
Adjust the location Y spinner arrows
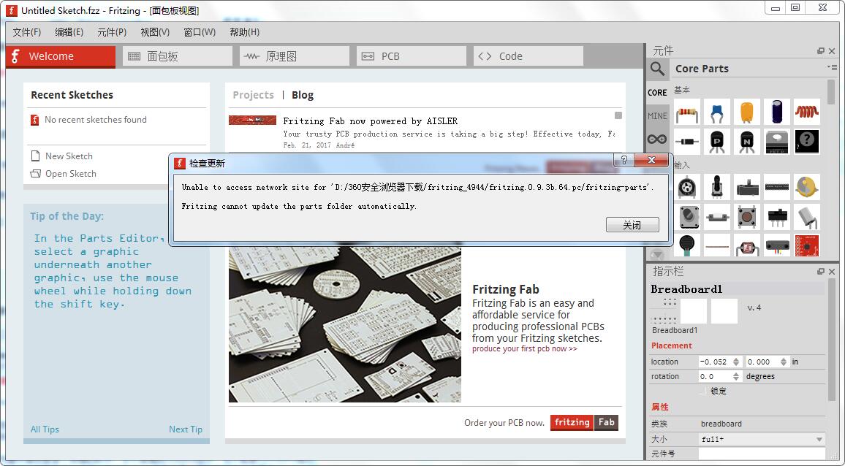pos(784,362)
